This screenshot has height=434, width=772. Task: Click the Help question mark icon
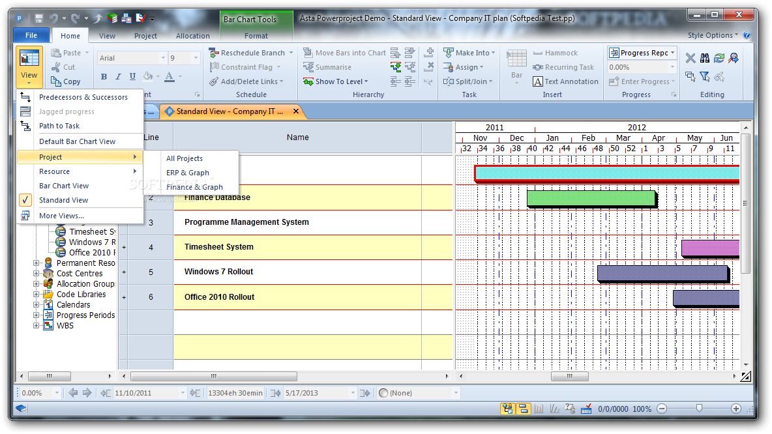(x=747, y=35)
